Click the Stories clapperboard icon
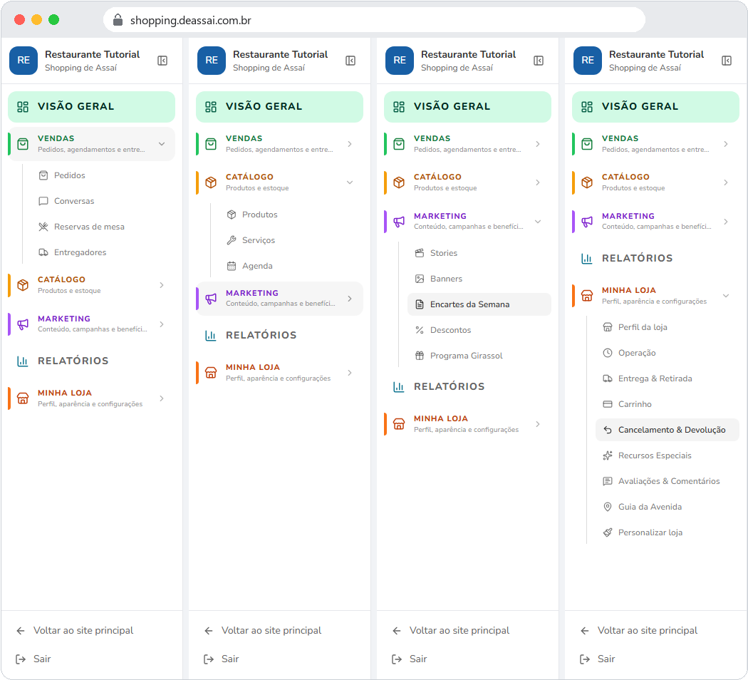 [x=420, y=253]
